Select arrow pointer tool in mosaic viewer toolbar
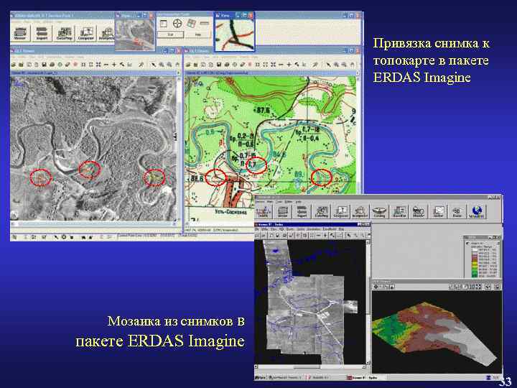This screenshot has width=517, height=388. point(349,235)
